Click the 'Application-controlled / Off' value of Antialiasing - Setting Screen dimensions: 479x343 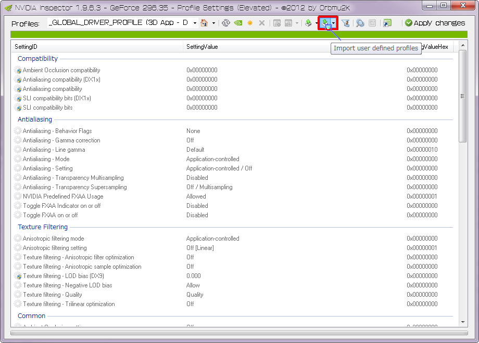219,168
